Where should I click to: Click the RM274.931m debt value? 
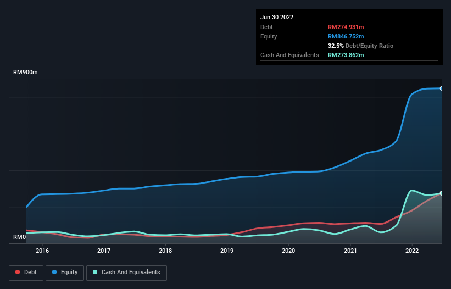point(346,27)
